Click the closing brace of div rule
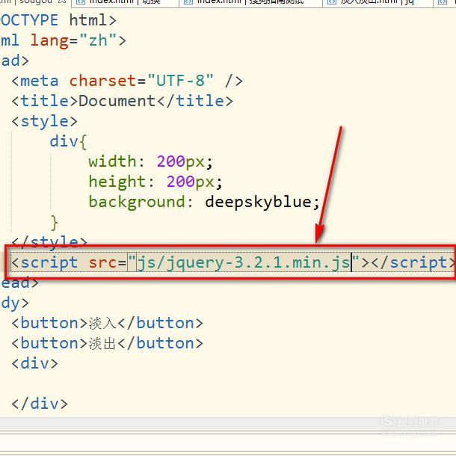The image size is (456, 456). [55, 223]
